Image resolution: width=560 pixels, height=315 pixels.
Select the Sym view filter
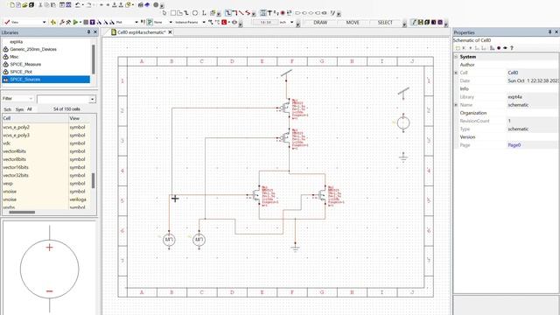pos(19,109)
